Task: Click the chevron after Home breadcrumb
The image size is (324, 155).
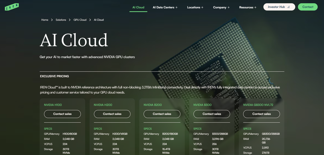Action: pyautogui.click(x=52, y=20)
